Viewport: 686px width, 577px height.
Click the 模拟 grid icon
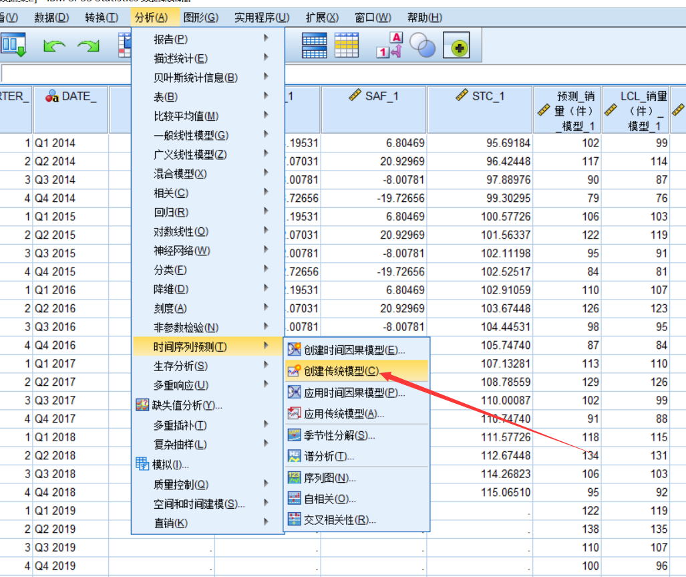click(142, 463)
